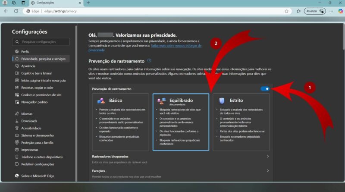The image size is (345, 192).
Task: Click the browser back arrow
Action: [x=6, y=11]
